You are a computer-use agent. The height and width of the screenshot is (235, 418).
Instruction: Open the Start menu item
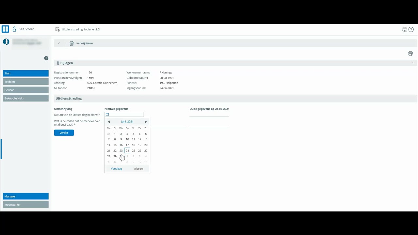click(26, 73)
